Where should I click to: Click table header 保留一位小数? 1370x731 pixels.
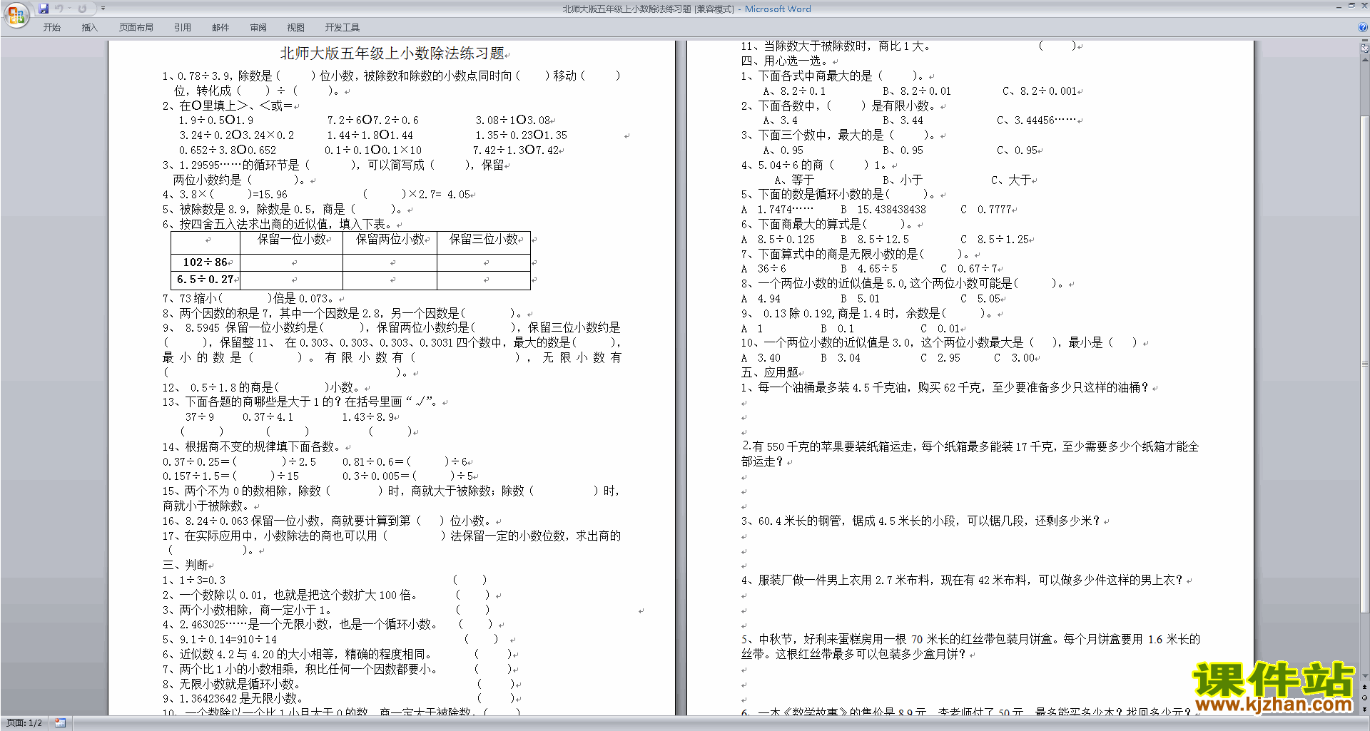coord(293,240)
